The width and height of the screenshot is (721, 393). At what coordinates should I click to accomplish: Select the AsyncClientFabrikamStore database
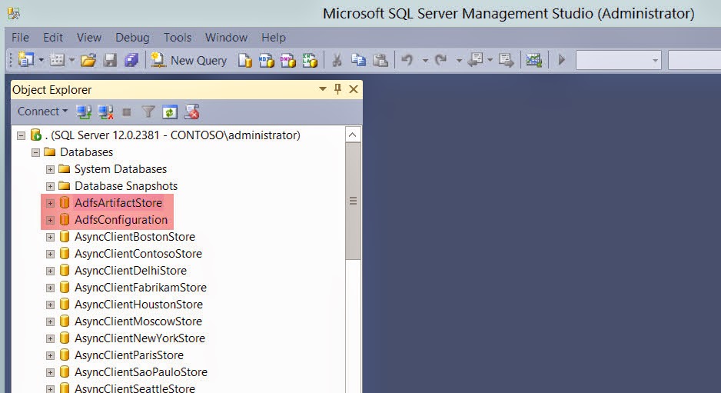click(x=140, y=288)
